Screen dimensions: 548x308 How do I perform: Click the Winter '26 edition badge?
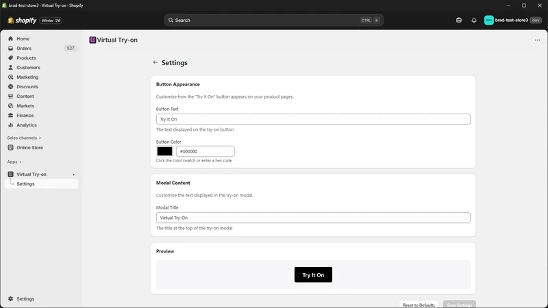tap(51, 21)
